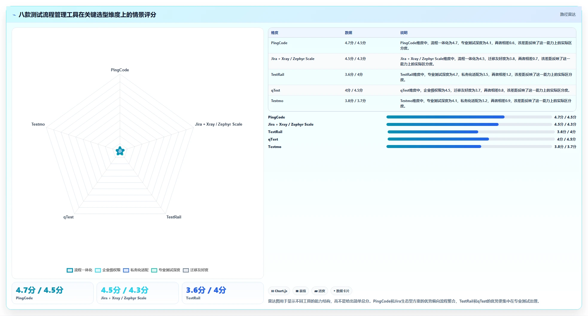Hide the 迁移友好度 legend series
Image resolution: width=588 pixels, height=316 pixels.
(x=196, y=270)
